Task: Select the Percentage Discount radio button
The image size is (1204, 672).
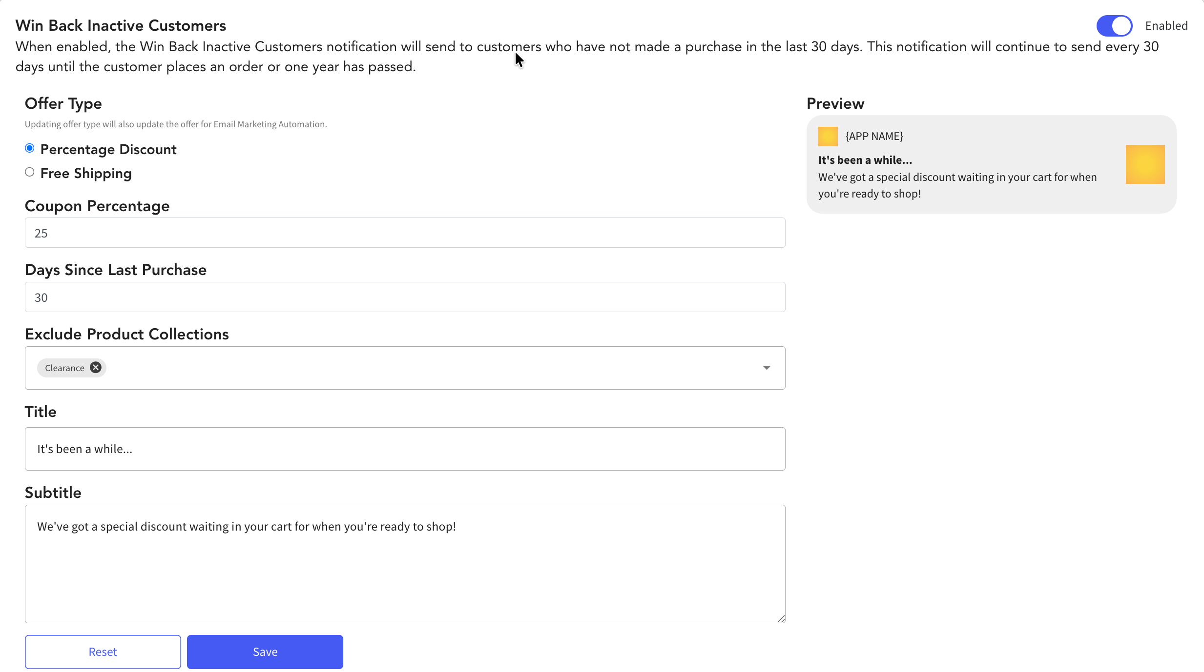Action: (x=30, y=148)
